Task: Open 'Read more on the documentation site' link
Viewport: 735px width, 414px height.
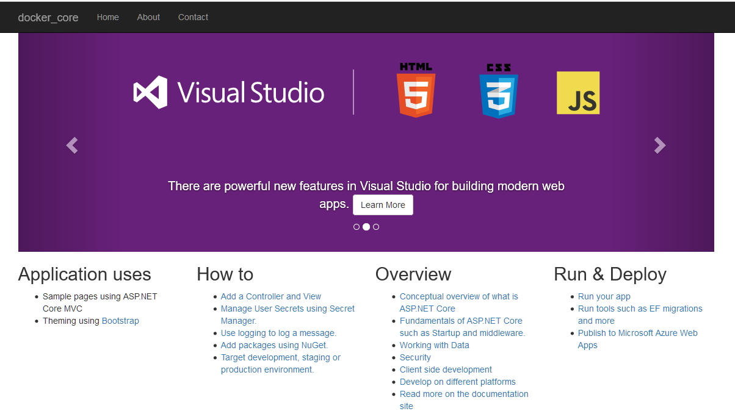Action: 464,400
